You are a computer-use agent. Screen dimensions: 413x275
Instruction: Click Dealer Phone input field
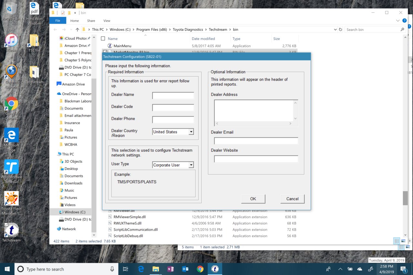(173, 120)
